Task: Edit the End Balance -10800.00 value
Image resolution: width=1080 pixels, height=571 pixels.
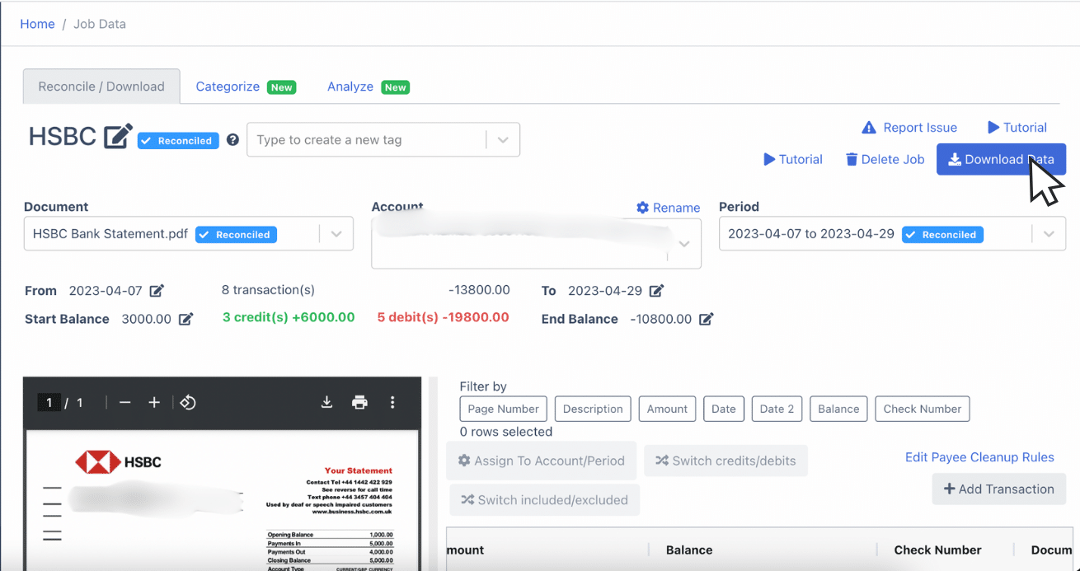Action: pos(706,319)
